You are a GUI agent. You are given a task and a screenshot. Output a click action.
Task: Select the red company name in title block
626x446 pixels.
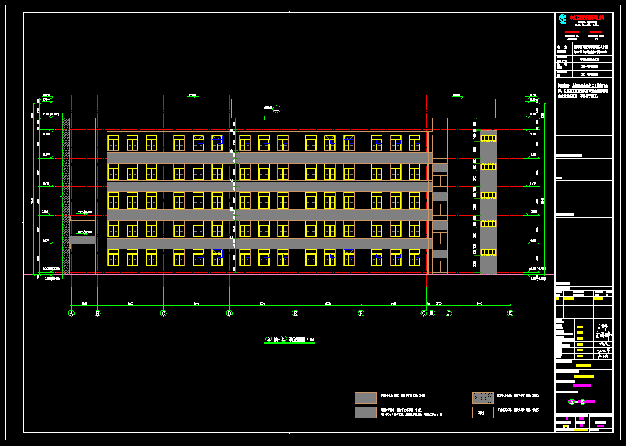click(x=587, y=18)
